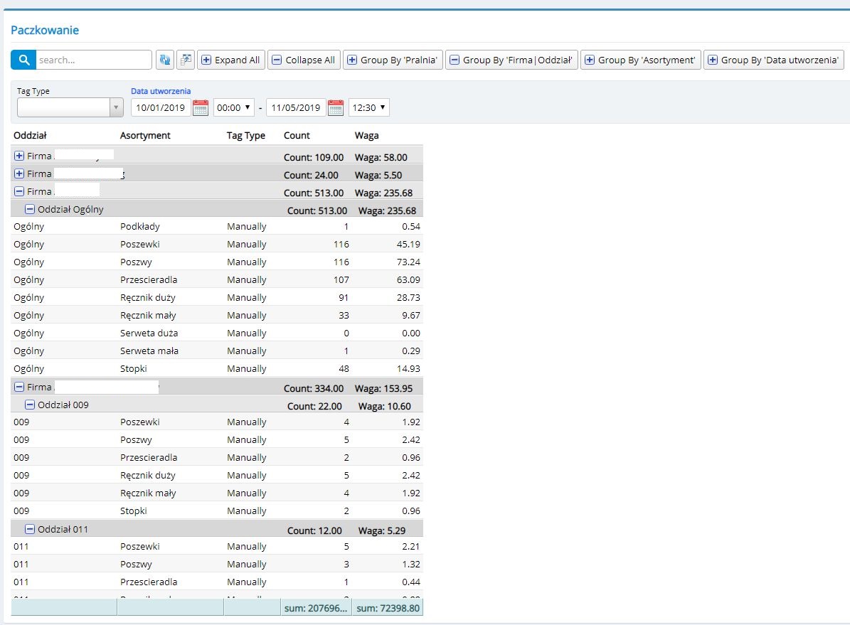Open the 12:30 end time dropdown
Image resolution: width=850 pixels, height=625 pixels.
(x=369, y=107)
